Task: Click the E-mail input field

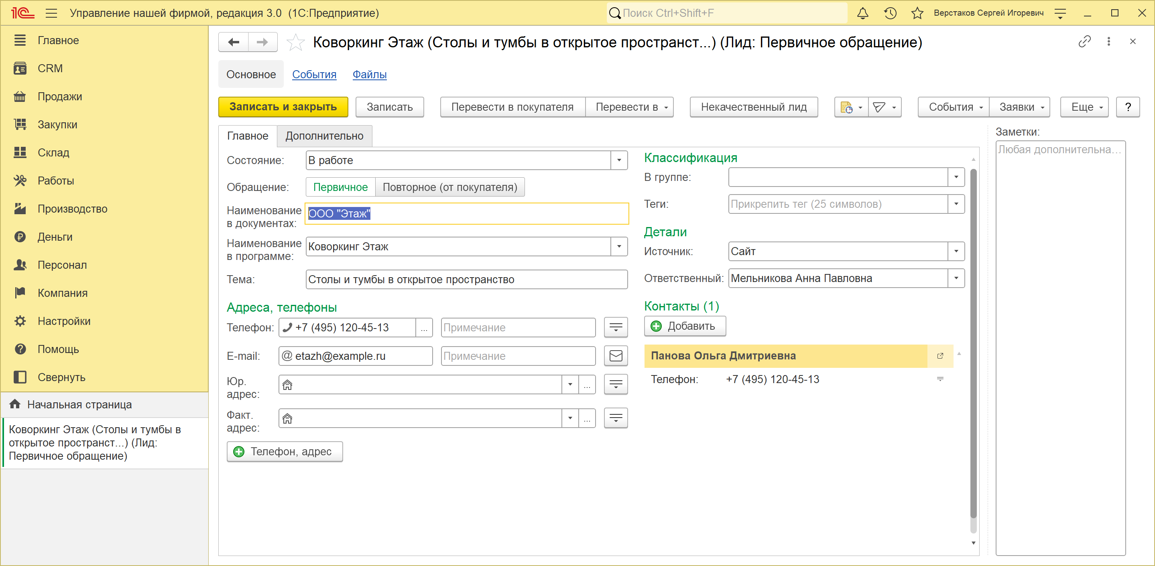Action: [x=356, y=356]
